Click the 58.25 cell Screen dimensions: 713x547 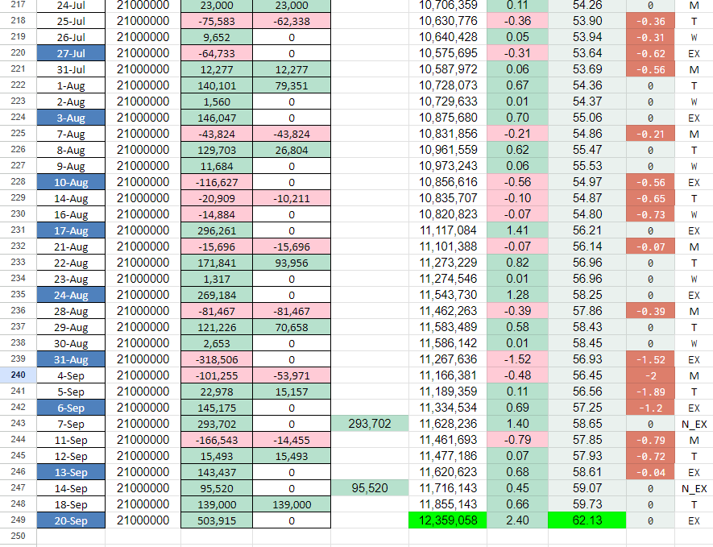587,295
